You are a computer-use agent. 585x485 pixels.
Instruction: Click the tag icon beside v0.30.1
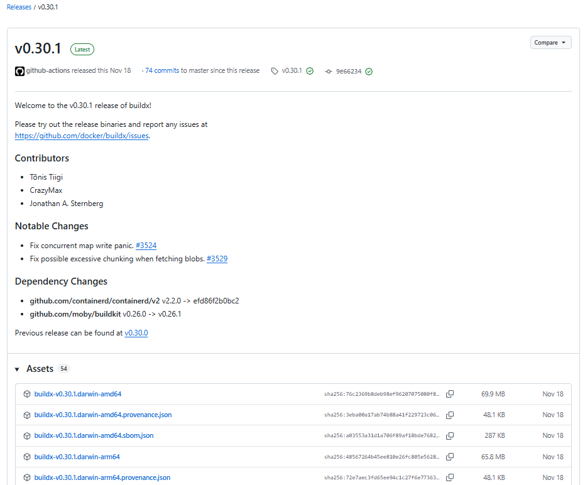coord(275,71)
